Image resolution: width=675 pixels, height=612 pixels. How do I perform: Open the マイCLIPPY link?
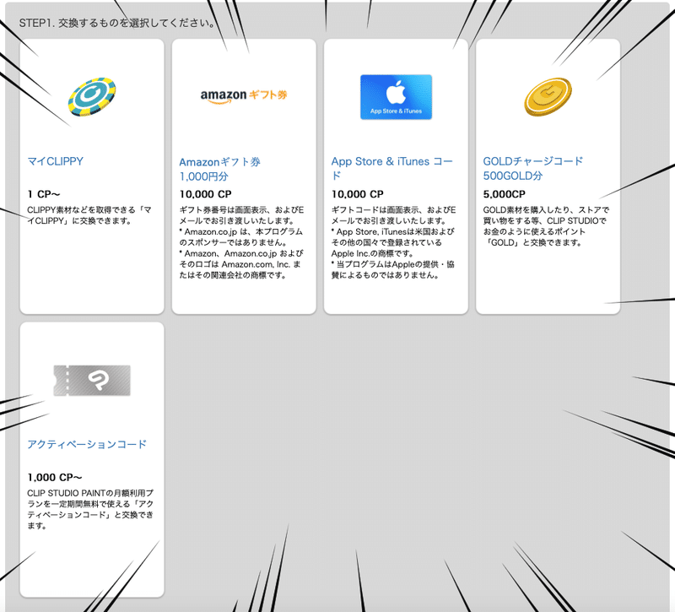(x=55, y=161)
